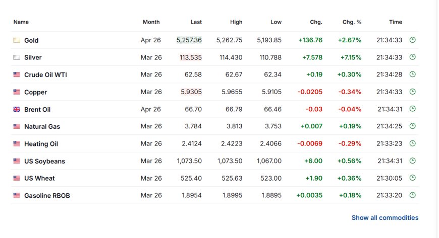
Task: Click the clock icon in US Soybeans row
Action: click(x=412, y=161)
